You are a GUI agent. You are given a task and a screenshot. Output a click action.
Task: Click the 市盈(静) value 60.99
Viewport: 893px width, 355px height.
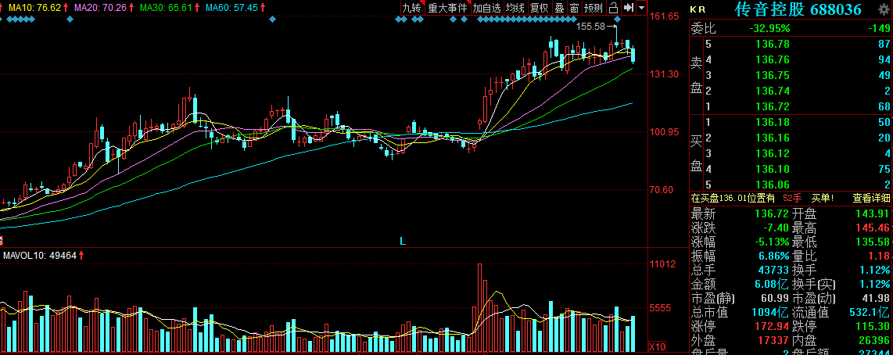[775, 298]
